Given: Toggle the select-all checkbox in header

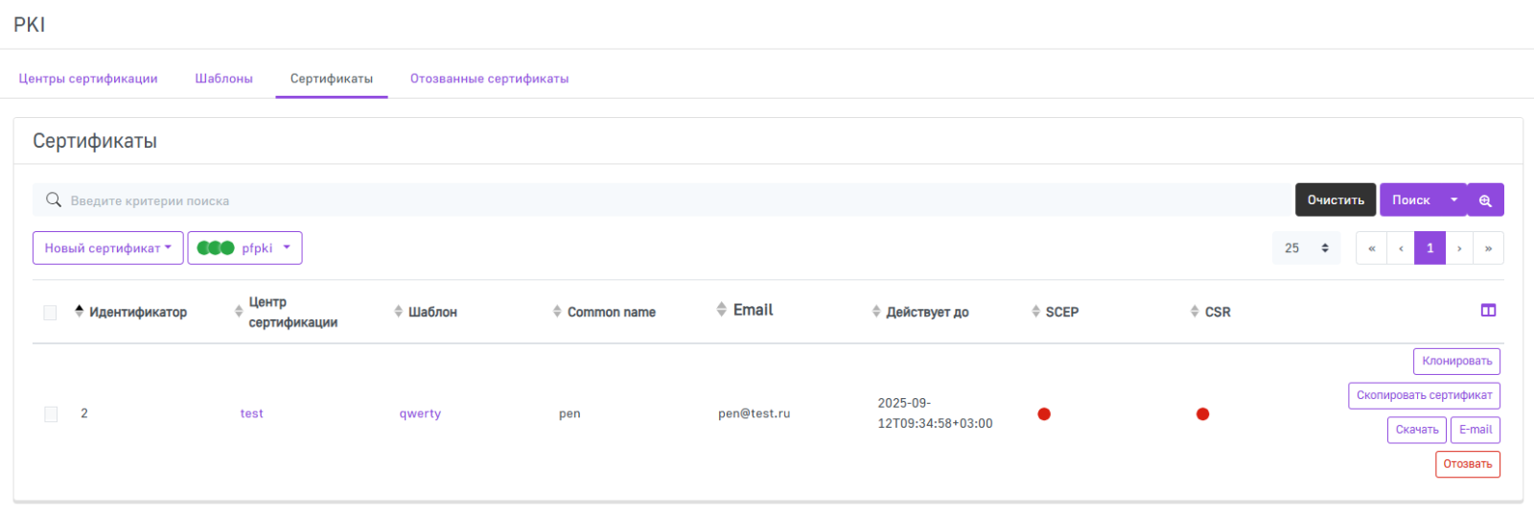Looking at the screenshot, I should click(x=50, y=313).
